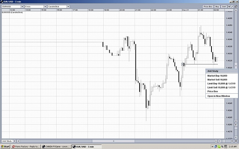Viewport: 239px width, 149px height.
Task: Select Limit Sell 10,000 @ 1.4319
Action: [221, 88]
